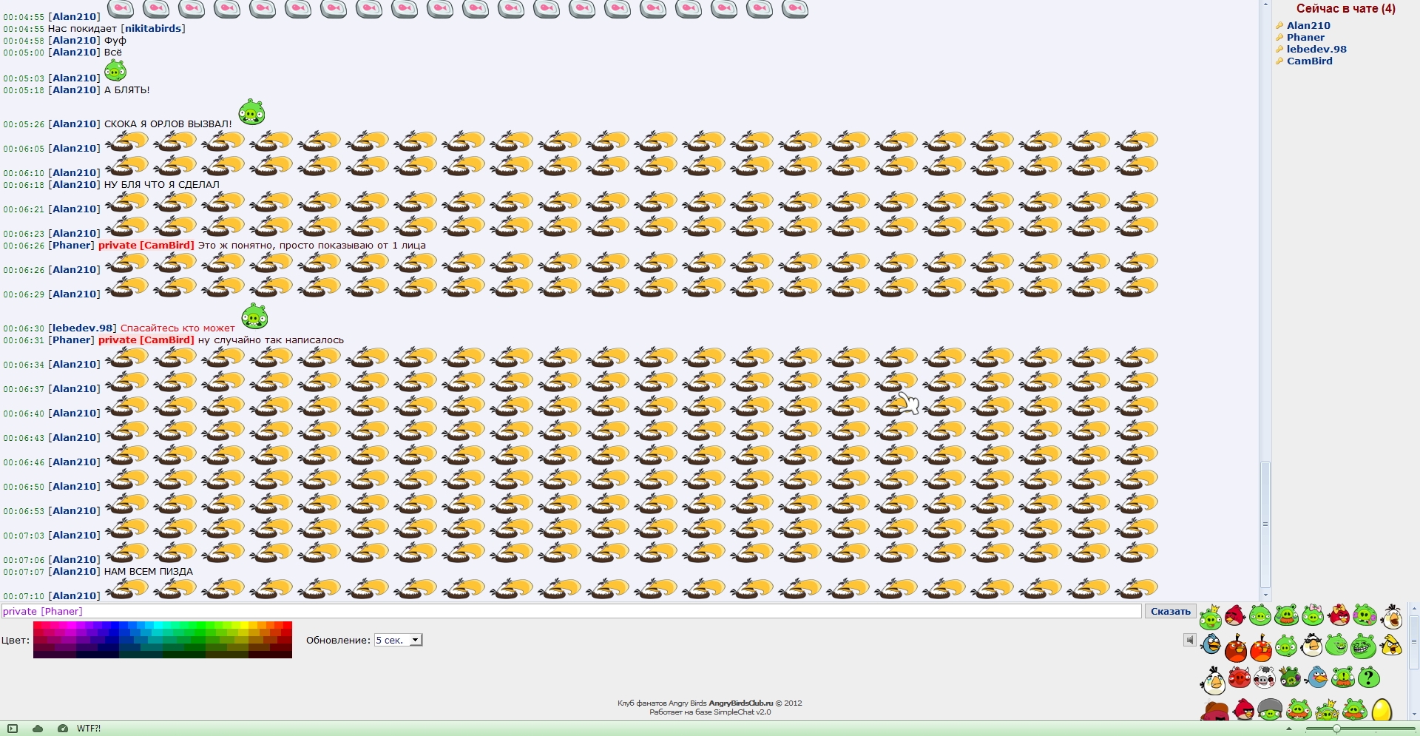This screenshot has height=736, width=1420.
Task: Insert the helmet pig smiley
Action: click(1270, 710)
